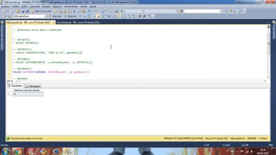The image size is (276, 155).
Task: Open the Consulta menu
Action: click(35, 6)
